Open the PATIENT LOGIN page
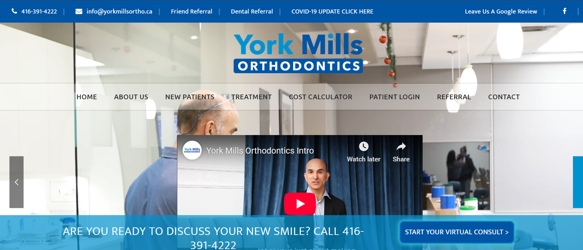 click(x=394, y=97)
